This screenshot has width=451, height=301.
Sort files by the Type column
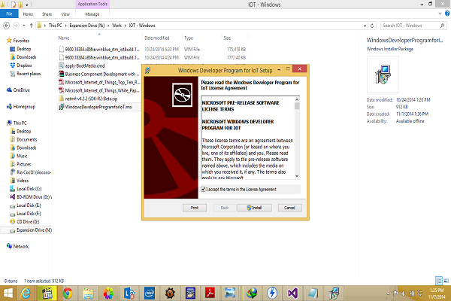tap(189, 38)
